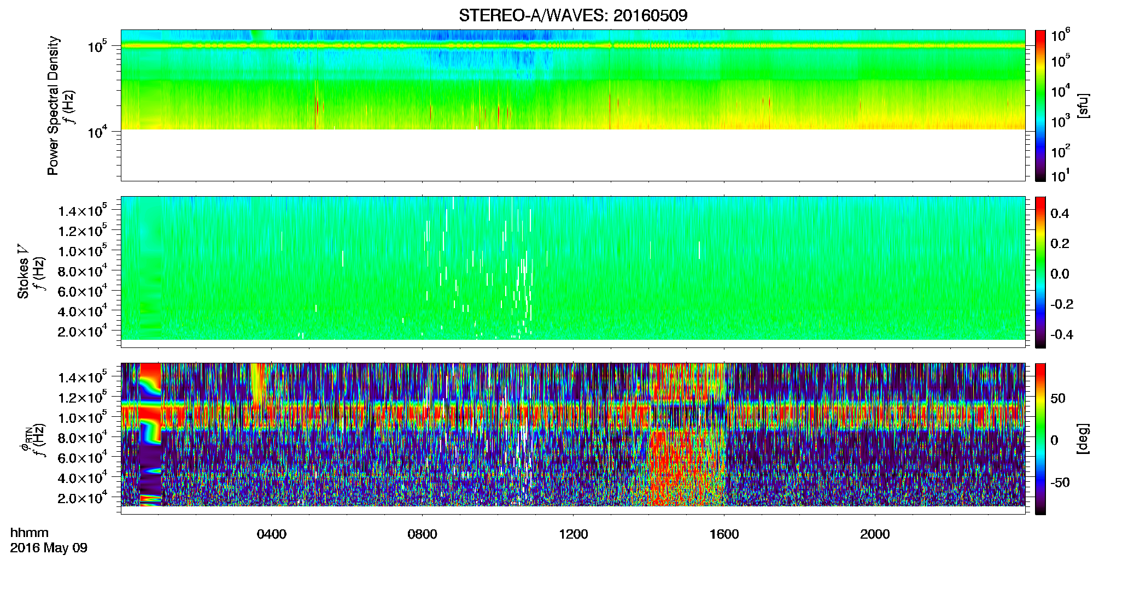Viewport: 1146px width, 590px height.
Task: Click the "0800" time tick label
Action: pos(423,534)
